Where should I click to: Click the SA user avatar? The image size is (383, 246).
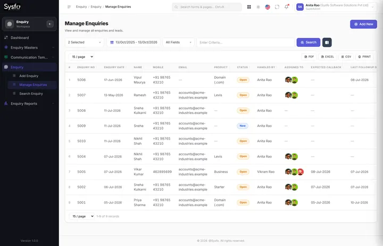point(299,7)
